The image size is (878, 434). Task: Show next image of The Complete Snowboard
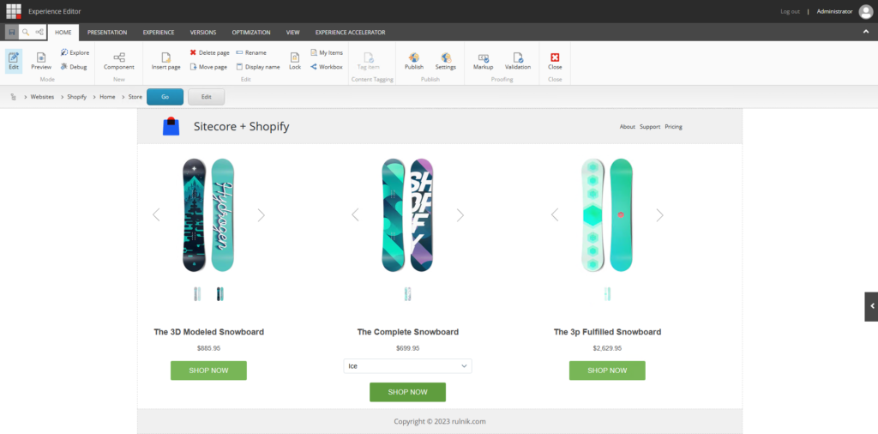pyautogui.click(x=460, y=215)
